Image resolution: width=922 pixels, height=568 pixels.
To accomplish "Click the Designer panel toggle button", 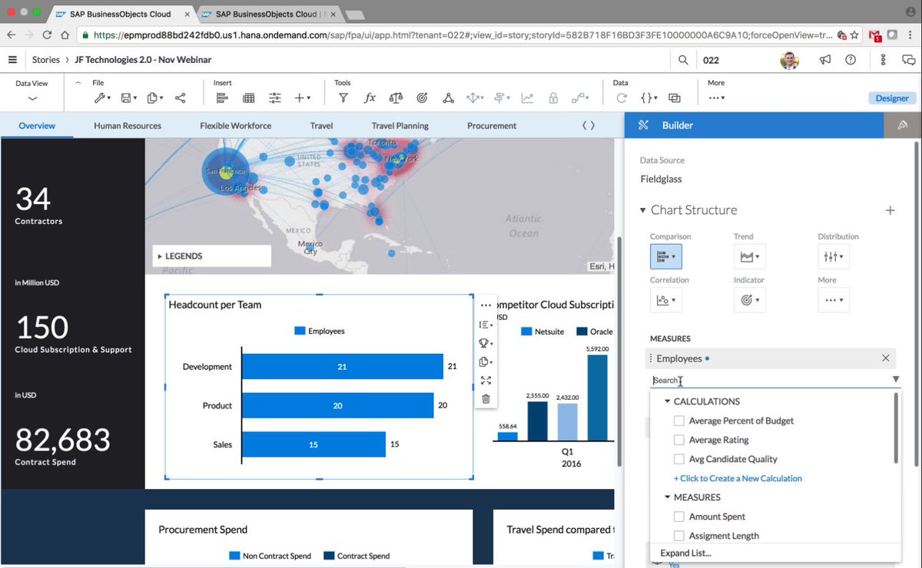I will coord(892,98).
